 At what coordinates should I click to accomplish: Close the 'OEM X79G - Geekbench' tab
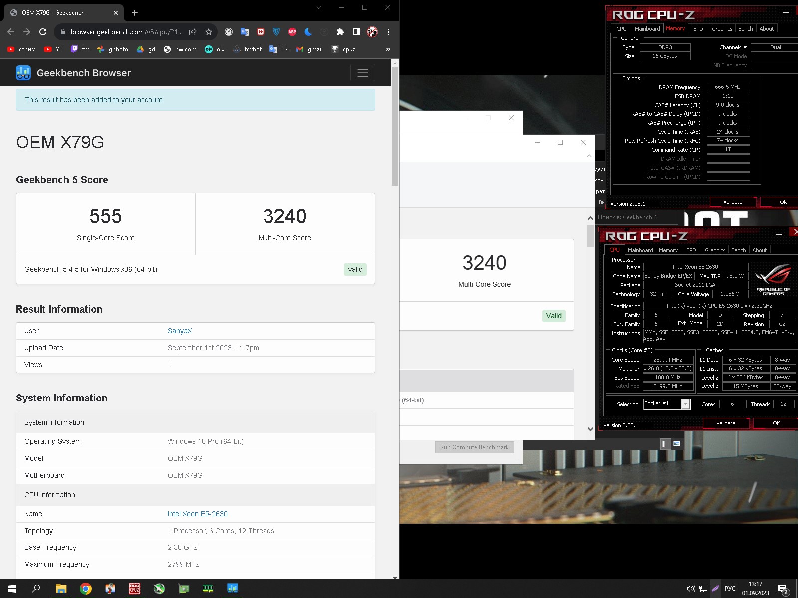[116, 13]
